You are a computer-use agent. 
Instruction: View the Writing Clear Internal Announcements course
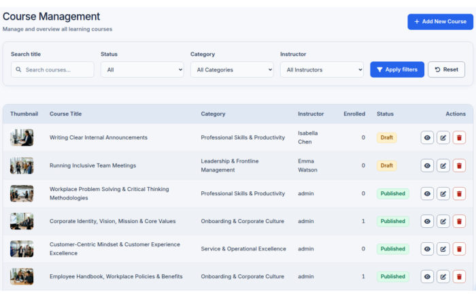pos(427,137)
